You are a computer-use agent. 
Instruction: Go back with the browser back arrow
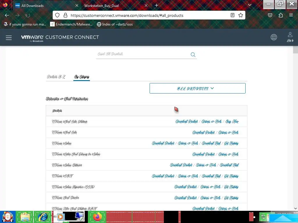click(7, 15)
